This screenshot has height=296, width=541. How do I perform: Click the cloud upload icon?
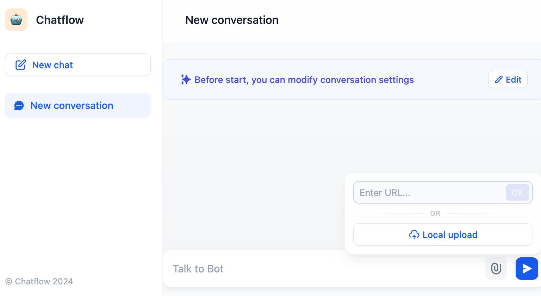point(414,235)
